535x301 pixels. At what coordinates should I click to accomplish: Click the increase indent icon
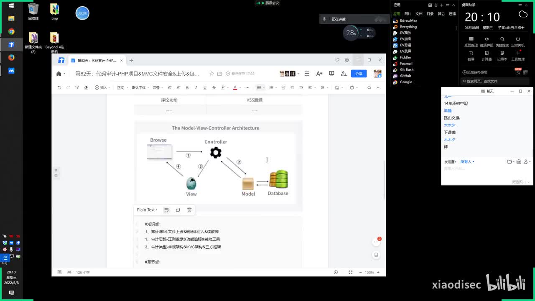[x=301, y=87]
